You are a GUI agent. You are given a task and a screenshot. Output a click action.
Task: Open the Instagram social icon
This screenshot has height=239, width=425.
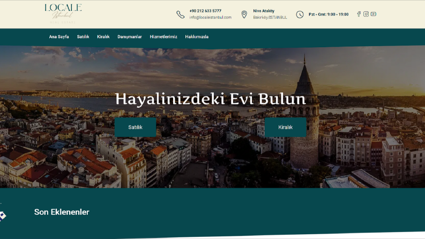(x=366, y=14)
